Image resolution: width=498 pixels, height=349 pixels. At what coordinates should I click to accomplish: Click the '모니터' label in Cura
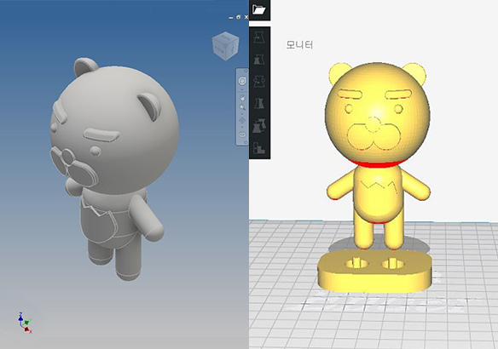[299, 45]
